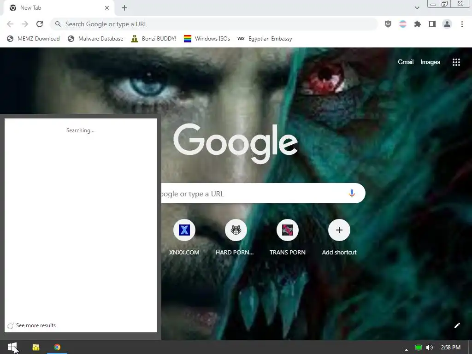
Task: Go forward using the forward arrow
Action: [25, 24]
